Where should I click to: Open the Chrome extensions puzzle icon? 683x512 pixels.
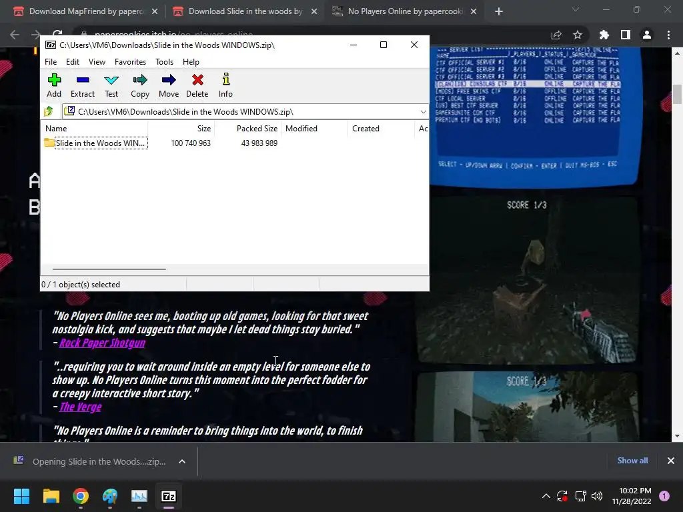(604, 35)
